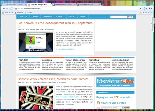Open the Twitter bookmark
The image size is (155, 111).
29,13
